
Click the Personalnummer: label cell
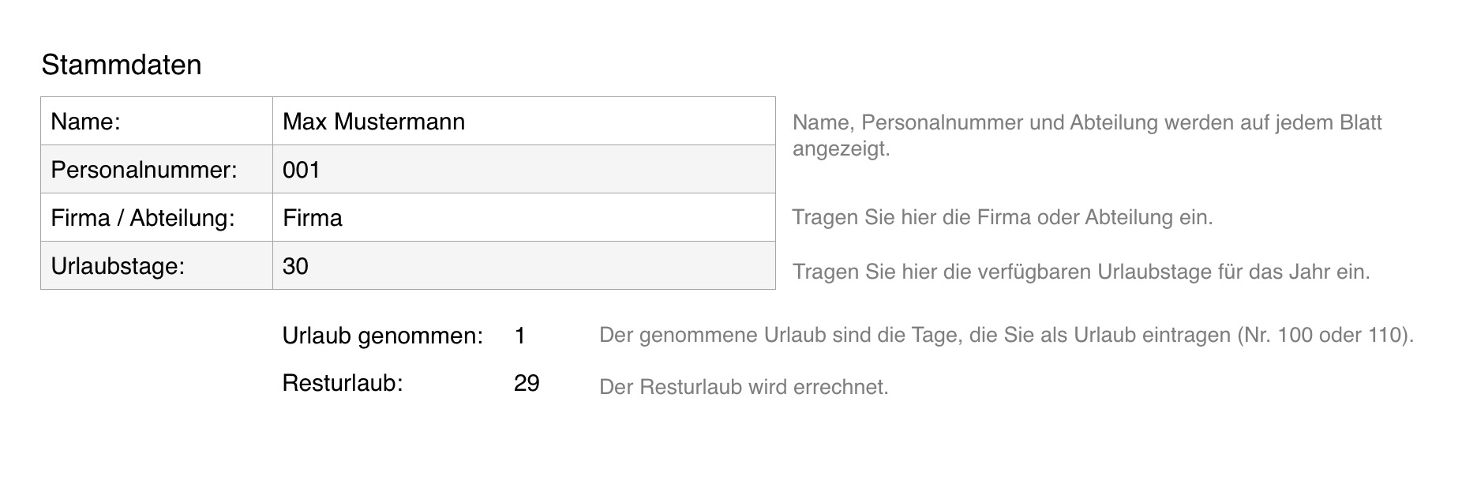tap(156, 170)
